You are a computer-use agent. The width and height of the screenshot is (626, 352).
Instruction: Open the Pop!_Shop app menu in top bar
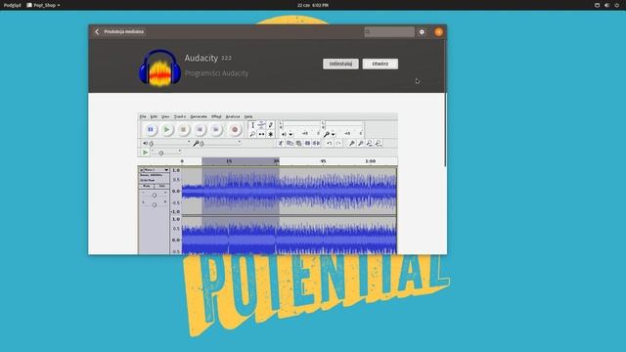(43, 5)
